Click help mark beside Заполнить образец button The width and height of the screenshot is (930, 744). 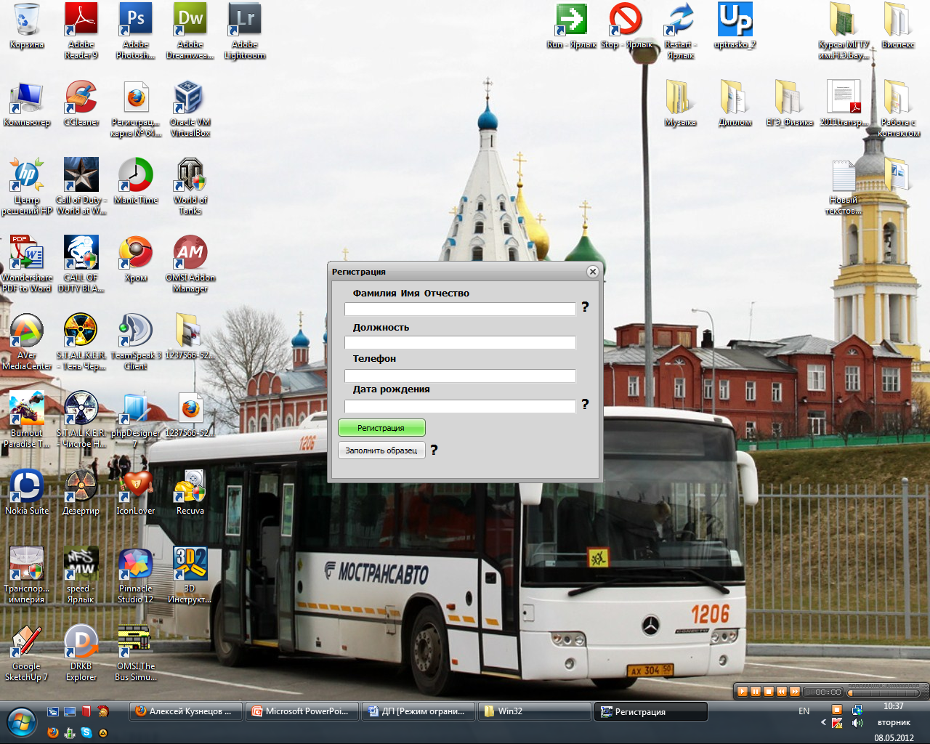tap(434, 450)
